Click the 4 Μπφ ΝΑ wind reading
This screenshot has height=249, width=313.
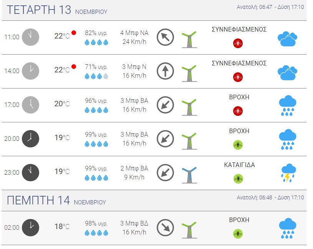[134, 33]
